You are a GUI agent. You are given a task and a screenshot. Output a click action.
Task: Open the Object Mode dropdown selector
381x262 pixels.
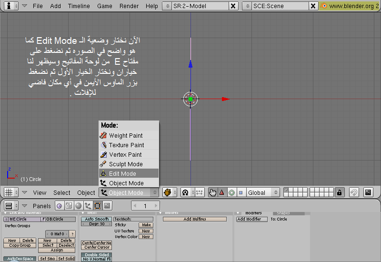point(129,193)
